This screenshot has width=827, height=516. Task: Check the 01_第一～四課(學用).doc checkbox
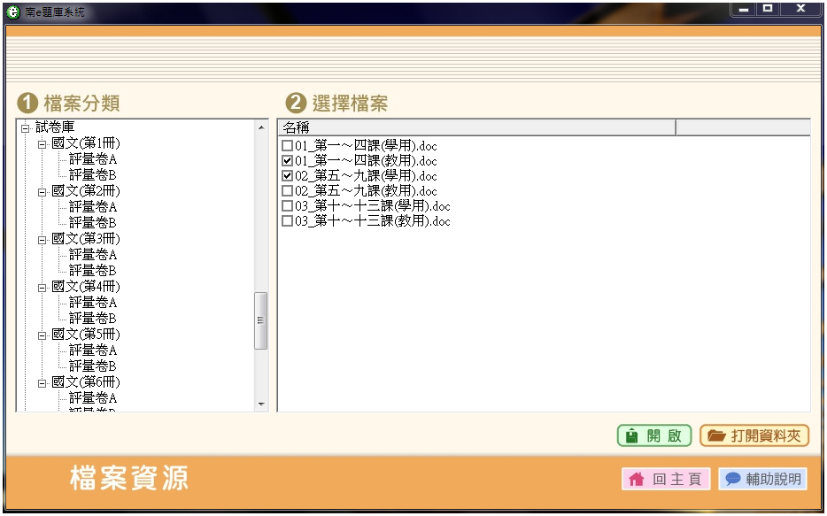[x=287, y=146]
